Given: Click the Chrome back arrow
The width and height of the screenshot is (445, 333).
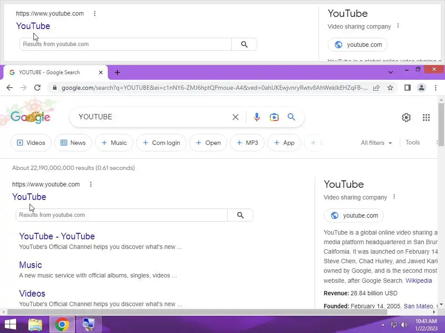Looking at the screenshot, I should click(10, 88).
